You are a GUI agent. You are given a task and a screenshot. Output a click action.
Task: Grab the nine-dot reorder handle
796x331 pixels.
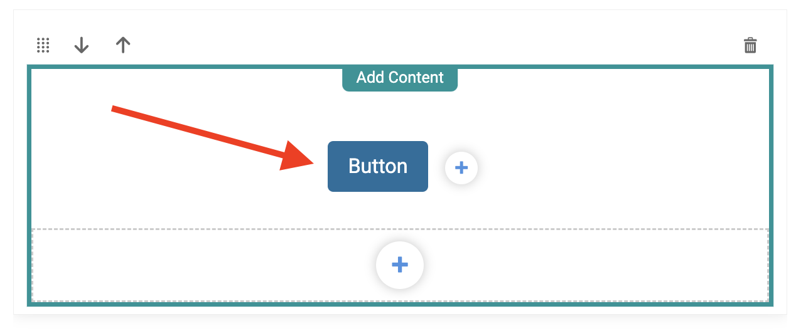(x=43, y=45)
